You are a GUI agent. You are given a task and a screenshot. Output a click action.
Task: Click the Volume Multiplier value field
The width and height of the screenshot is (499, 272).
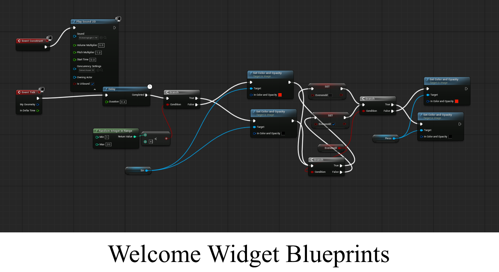pyautogui.click(x=101, y=45)
